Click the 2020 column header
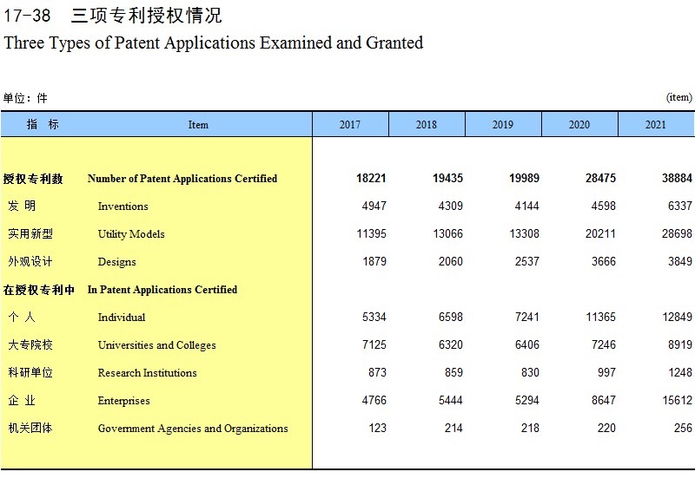 tap(579, 124)
